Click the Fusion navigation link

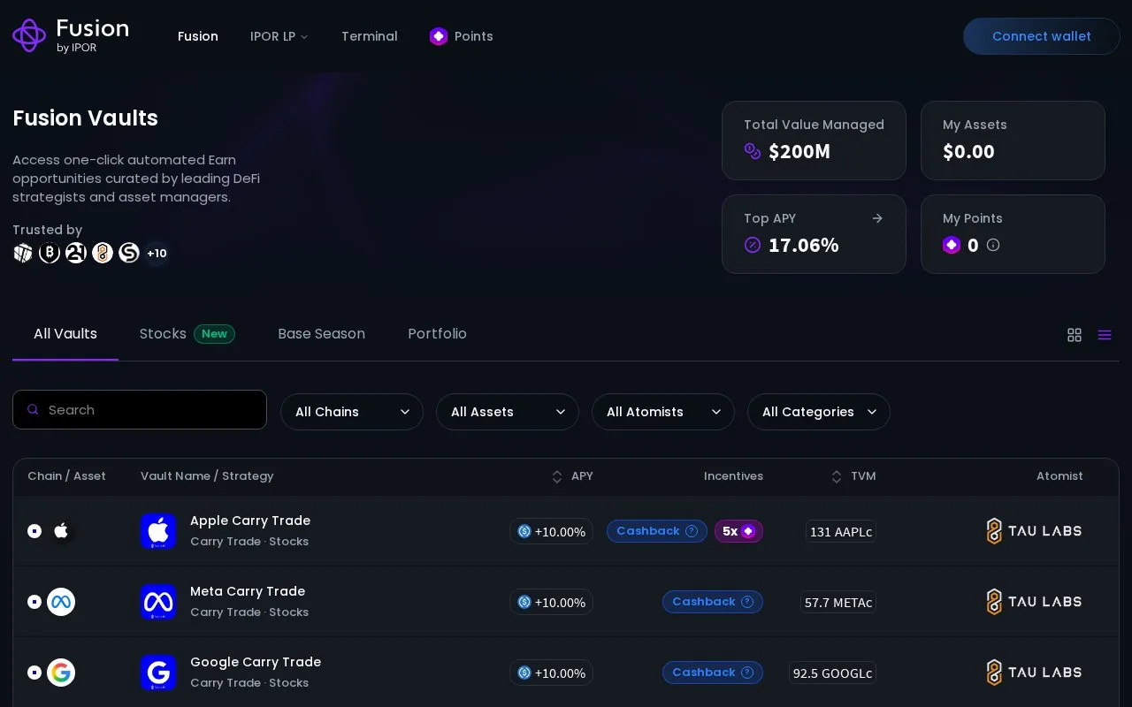tap(198, 36)
